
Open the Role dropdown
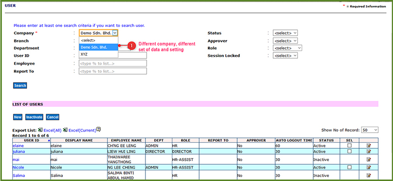(x=287, y=48)
